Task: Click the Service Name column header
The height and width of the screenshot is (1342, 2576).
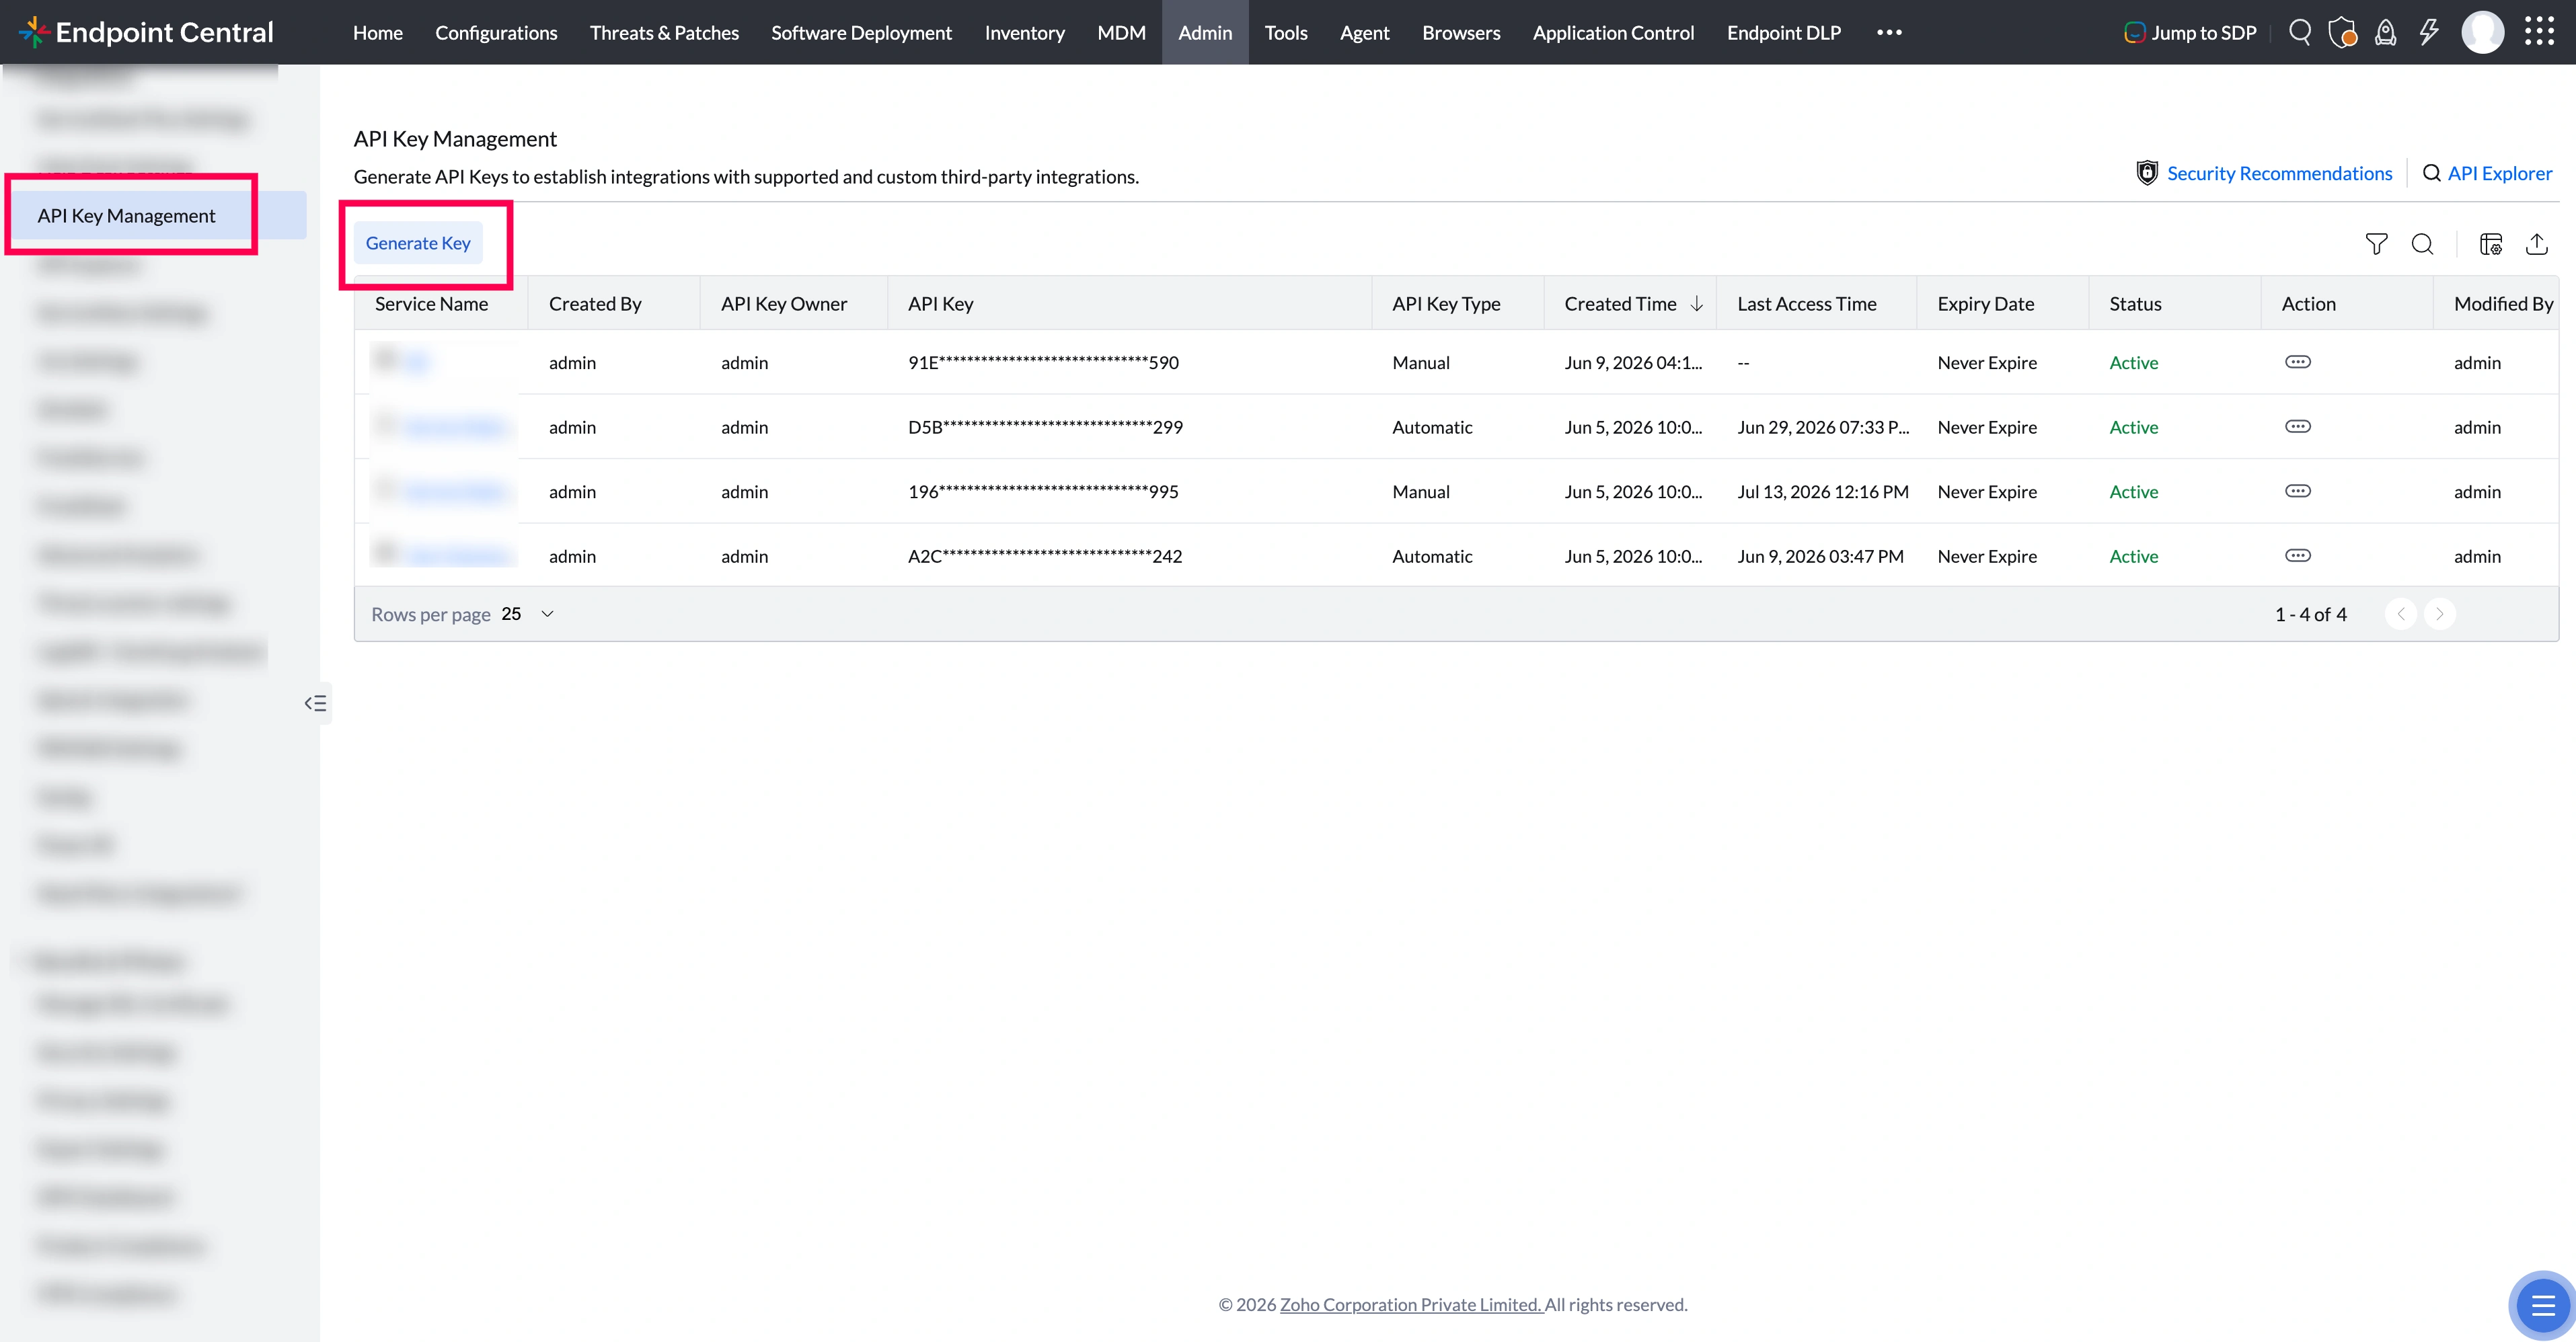Action: click(431, 304)
